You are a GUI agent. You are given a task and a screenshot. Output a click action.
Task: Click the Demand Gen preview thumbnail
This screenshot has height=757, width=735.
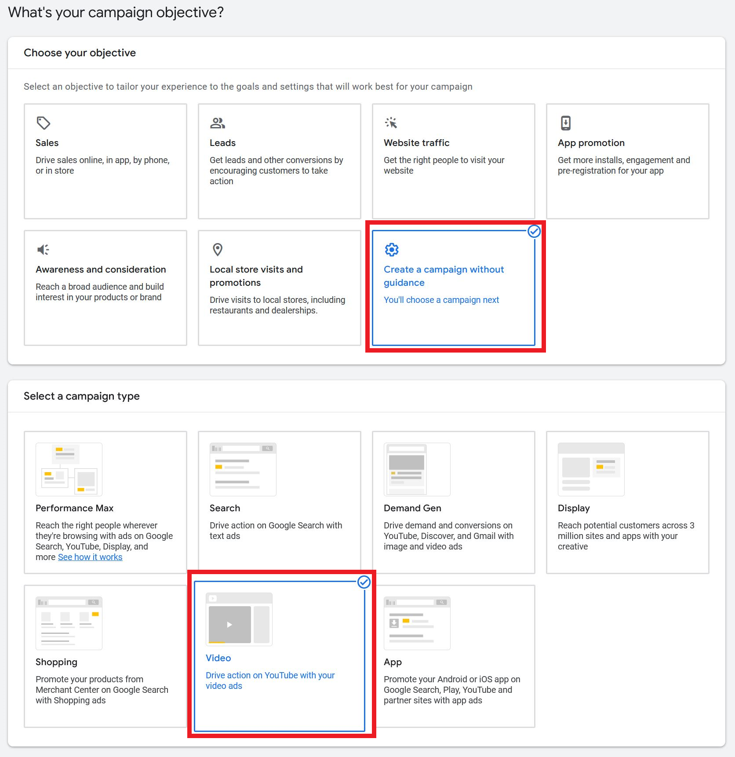pyautogui.click(x=417, y=469)
